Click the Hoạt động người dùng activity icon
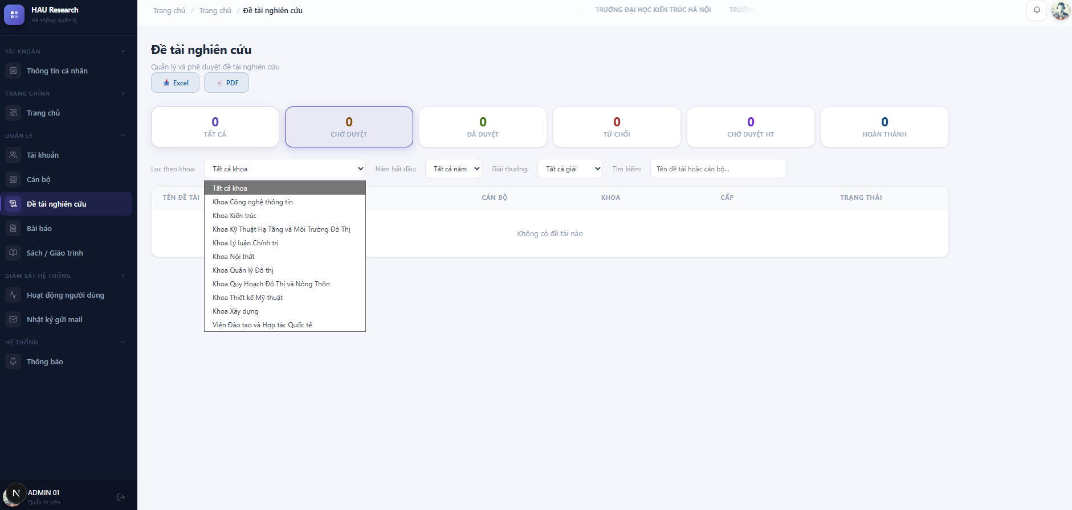The image size is (1072, 510). pos(13,295)
